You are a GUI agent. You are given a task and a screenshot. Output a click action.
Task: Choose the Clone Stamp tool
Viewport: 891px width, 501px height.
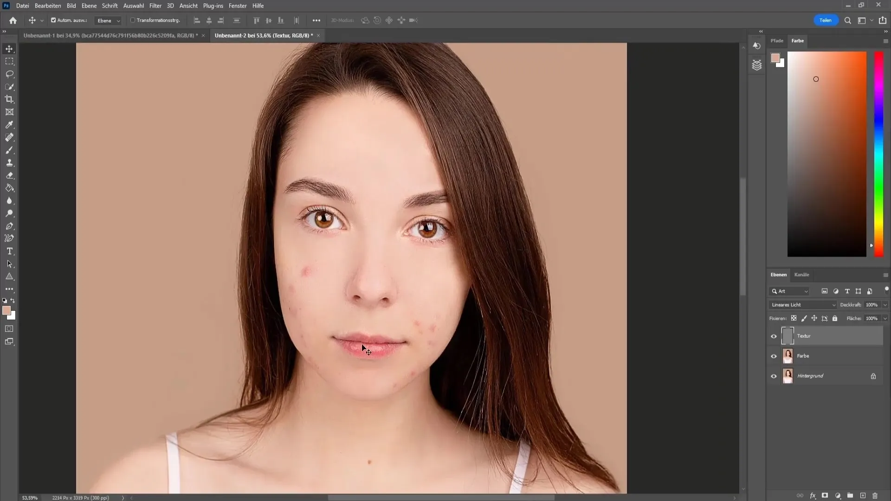[9, 163]
